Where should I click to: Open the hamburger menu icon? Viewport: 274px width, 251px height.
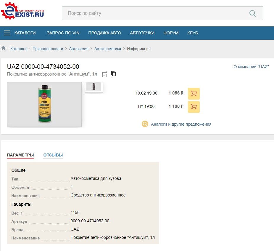pos(7,33)
